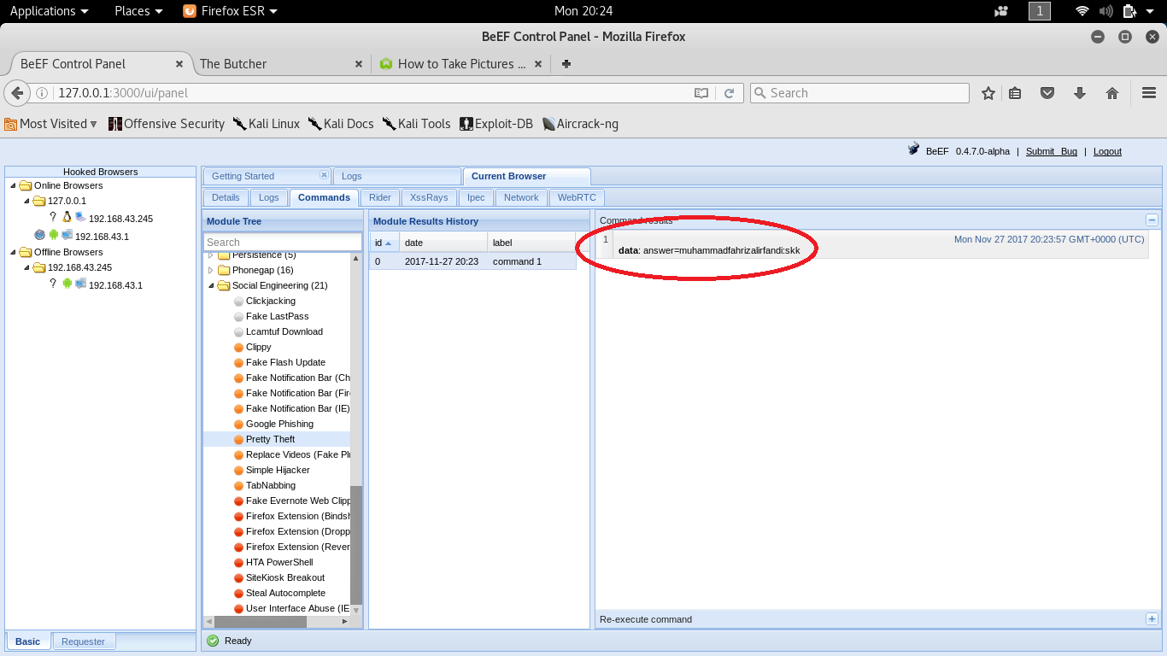
Task: Open the Exploit-DB bookmark
Action: click(496, 124)
